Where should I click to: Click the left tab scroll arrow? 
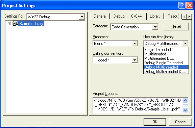(x=184, y=17)
